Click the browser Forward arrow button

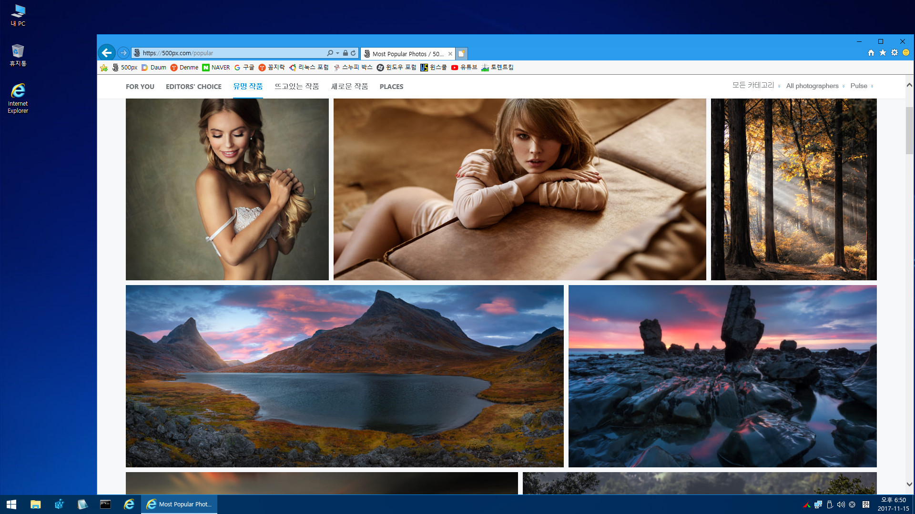tap(123, 53)
